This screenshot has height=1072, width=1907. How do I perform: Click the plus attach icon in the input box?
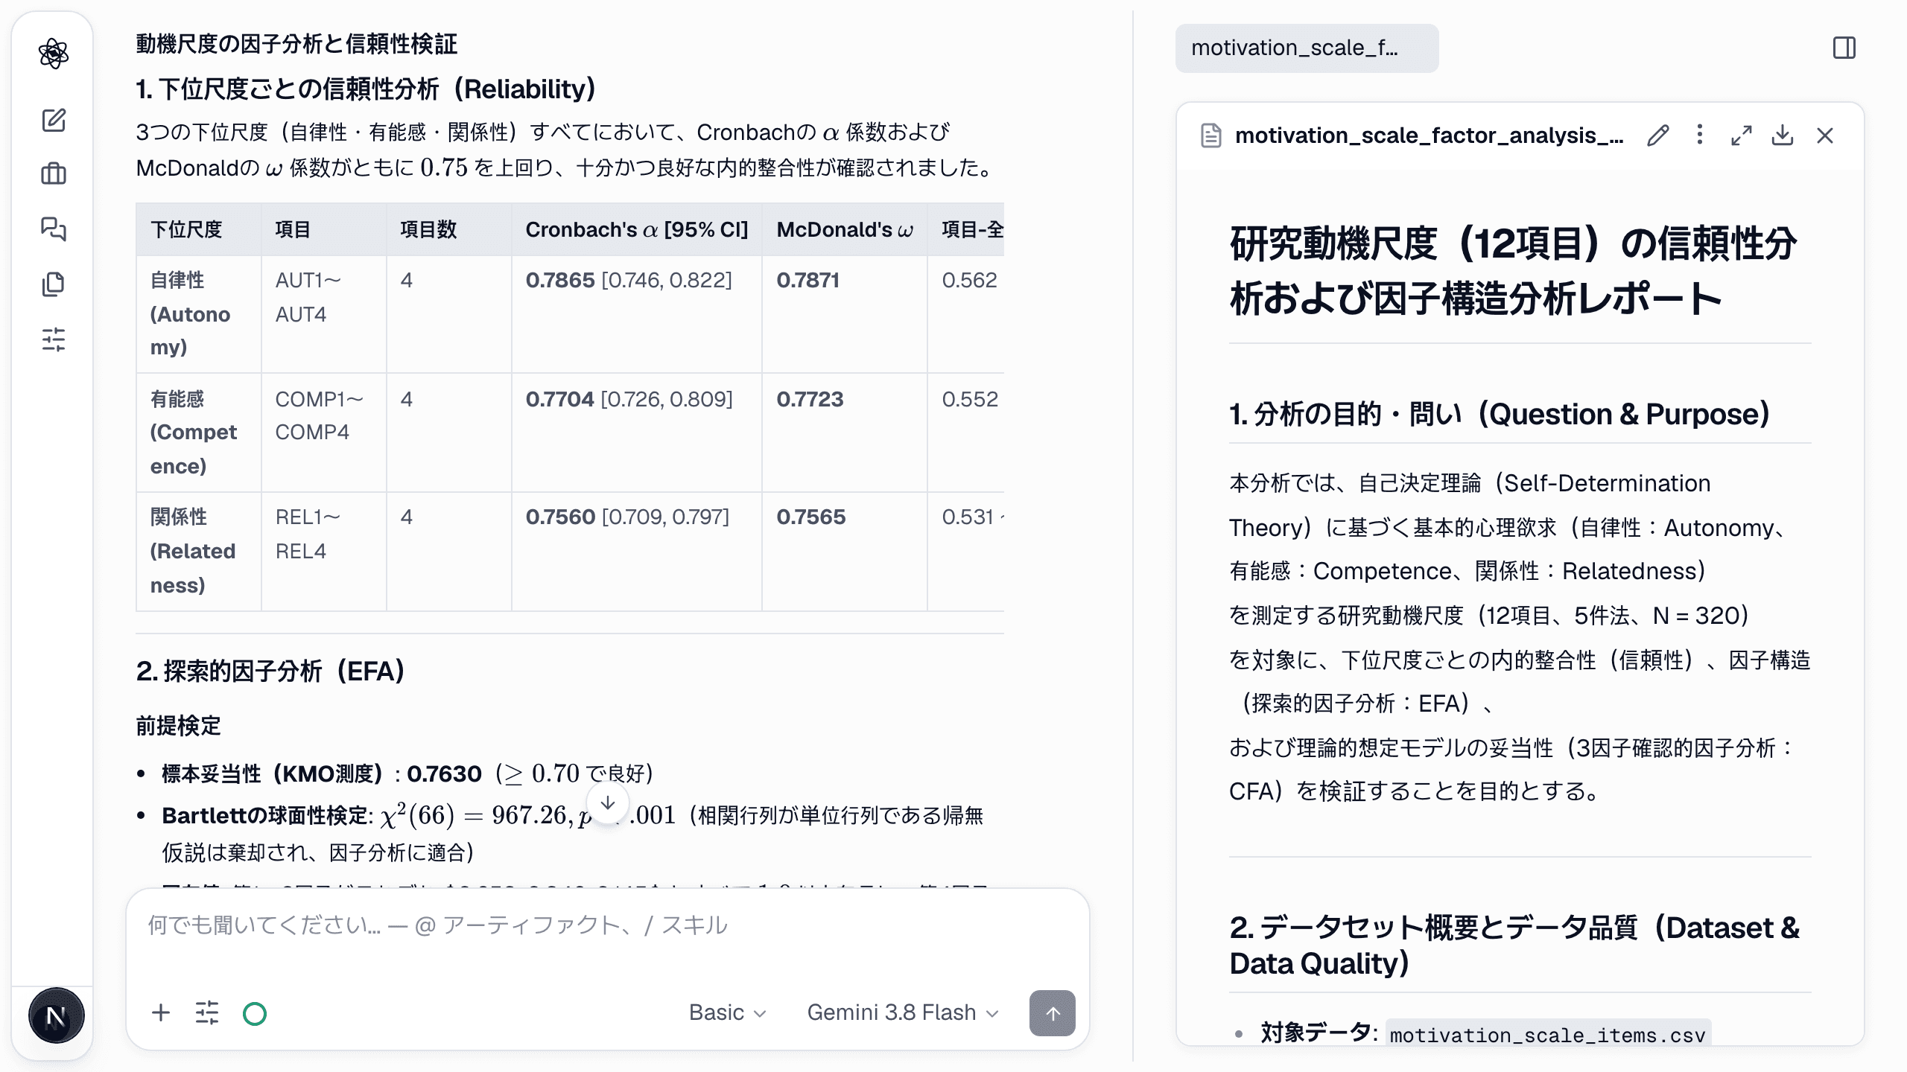(x=161, y=1012)
